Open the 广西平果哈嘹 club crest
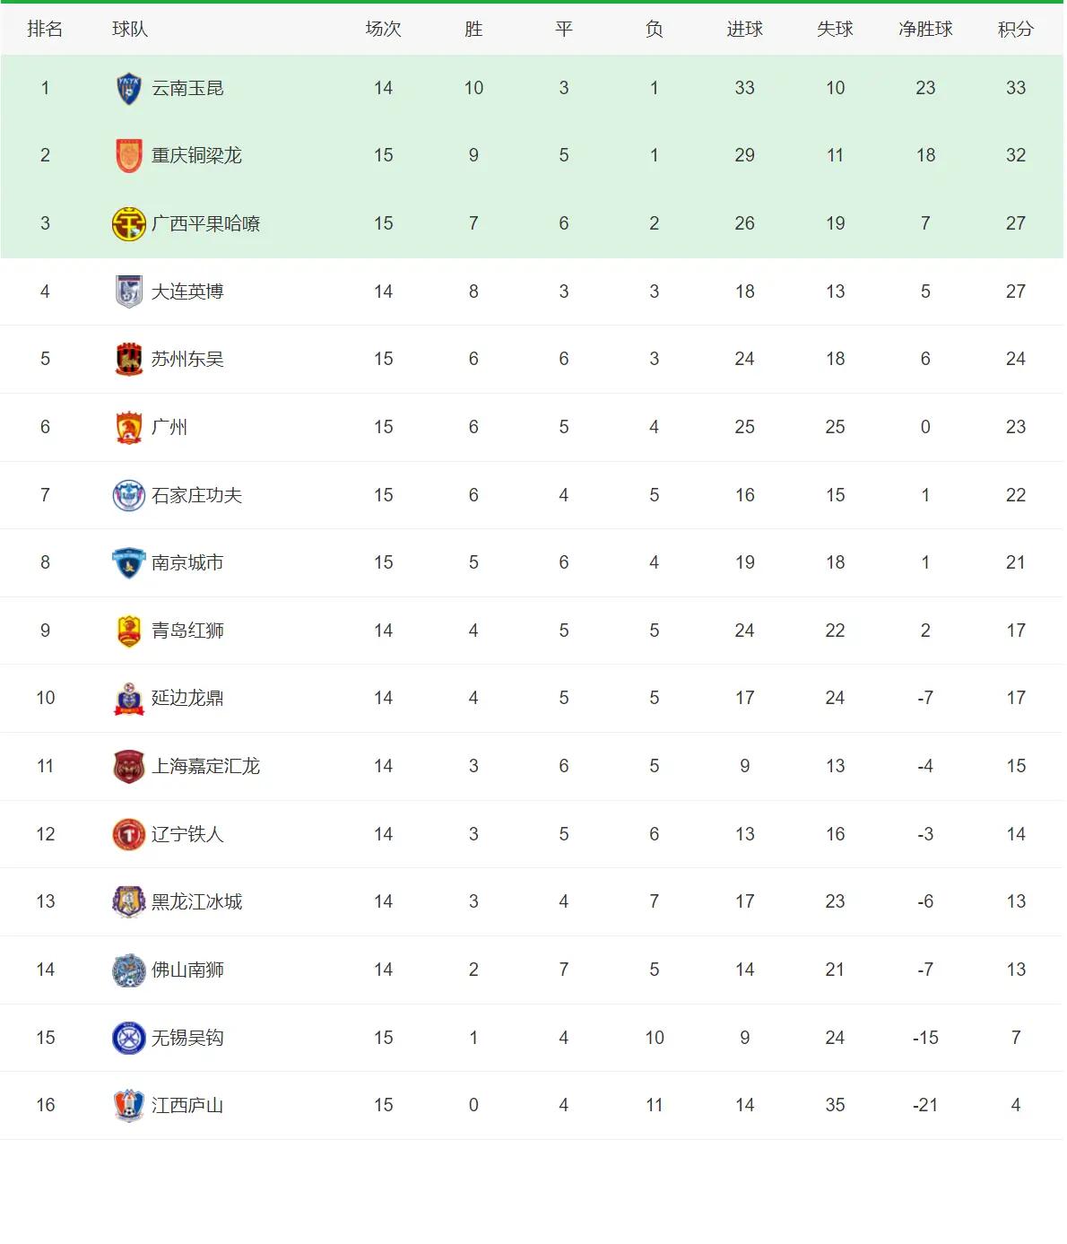The height and width of the screenshot is (1244, 1067). pos(129,223)
